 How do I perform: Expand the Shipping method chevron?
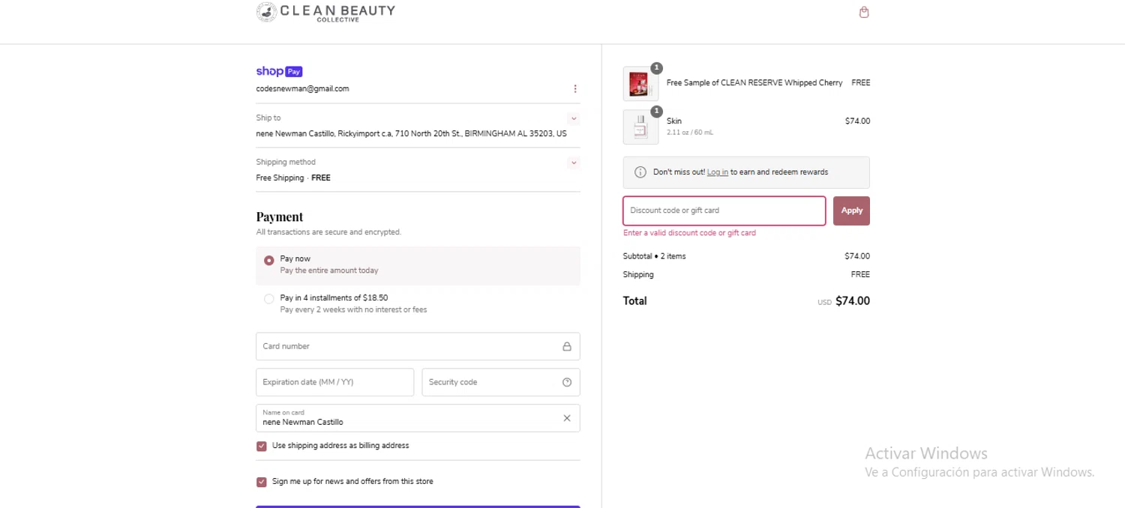(x=574, y=163)
